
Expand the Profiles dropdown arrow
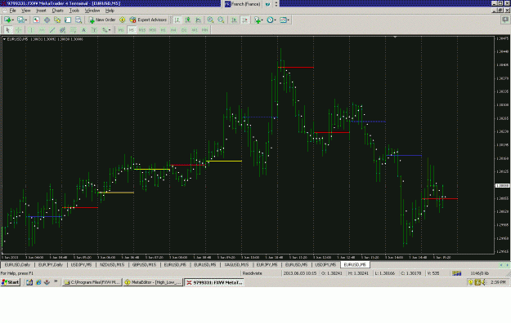point(25,20)
